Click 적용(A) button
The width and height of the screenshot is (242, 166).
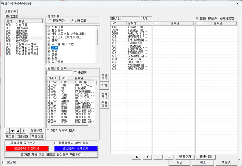pos(226,162)
